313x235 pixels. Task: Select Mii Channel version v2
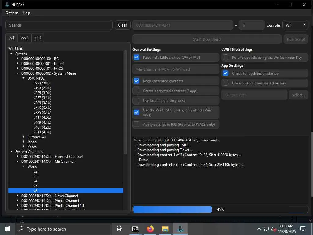[35, 171]
